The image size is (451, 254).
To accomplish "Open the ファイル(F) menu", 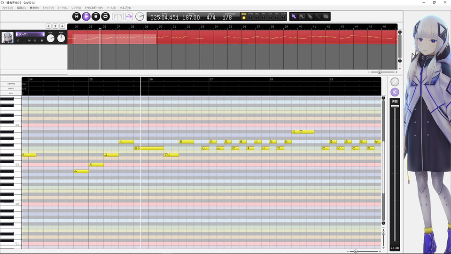I will pyautogui.click(x=8, y=8).
